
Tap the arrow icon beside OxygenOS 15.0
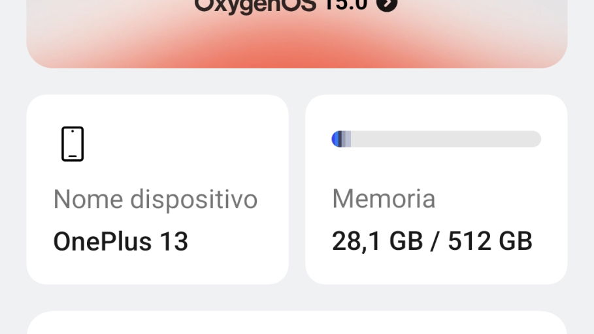click(x=387, y=5)
